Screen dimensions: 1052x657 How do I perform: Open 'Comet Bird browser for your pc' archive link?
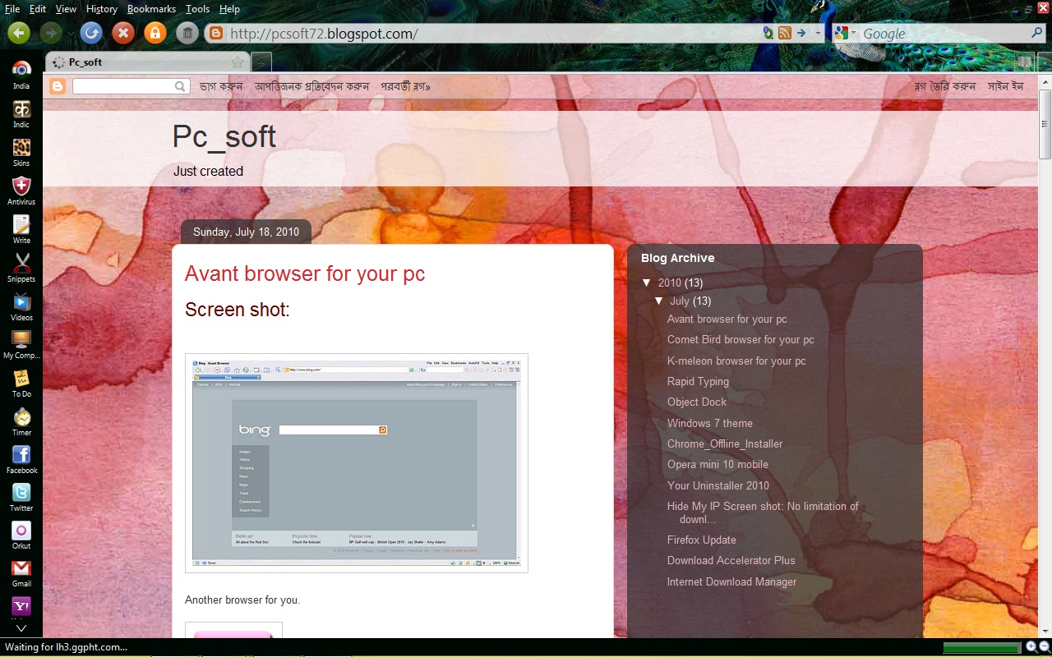coord(741,339)
